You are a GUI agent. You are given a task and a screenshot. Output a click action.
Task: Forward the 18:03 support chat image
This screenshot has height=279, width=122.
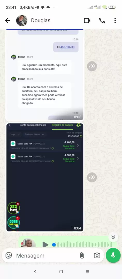click(x=92, y=66)
